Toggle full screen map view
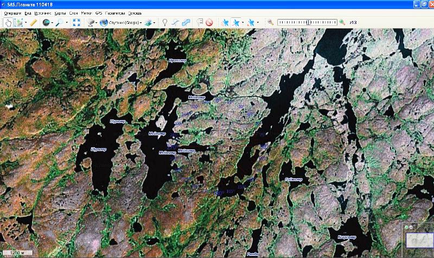Image resolution: width=434 pixels, height=258 pixels. (x=76, y=22)
